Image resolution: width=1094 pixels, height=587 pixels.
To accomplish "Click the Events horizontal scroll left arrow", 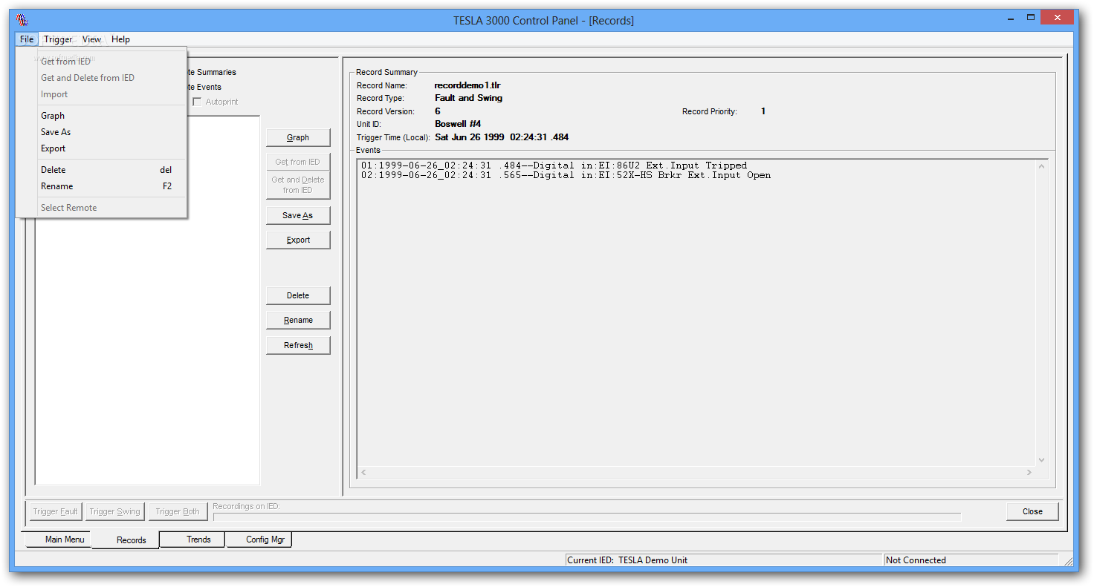I will pos(363,472).
